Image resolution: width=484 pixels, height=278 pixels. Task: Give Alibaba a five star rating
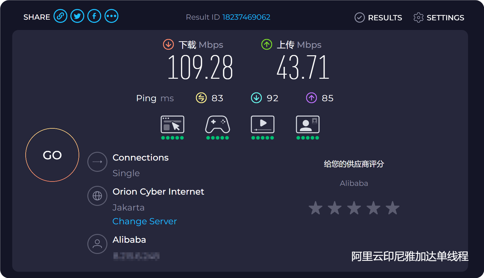click(x=393, y=208)
